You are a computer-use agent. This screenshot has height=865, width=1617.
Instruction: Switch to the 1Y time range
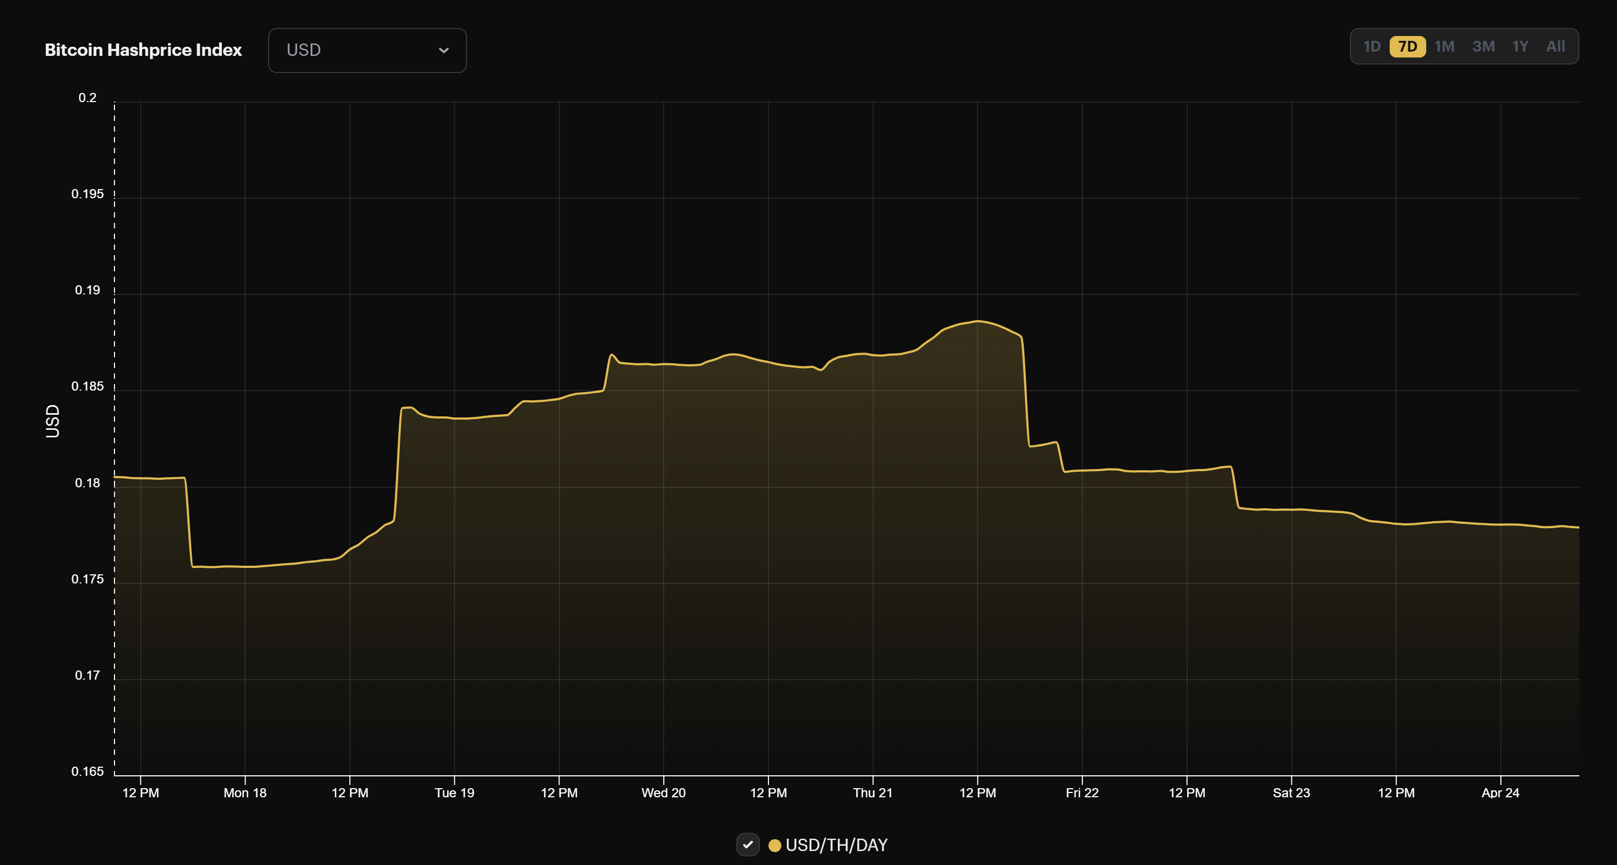click(x=1520, y=46)
